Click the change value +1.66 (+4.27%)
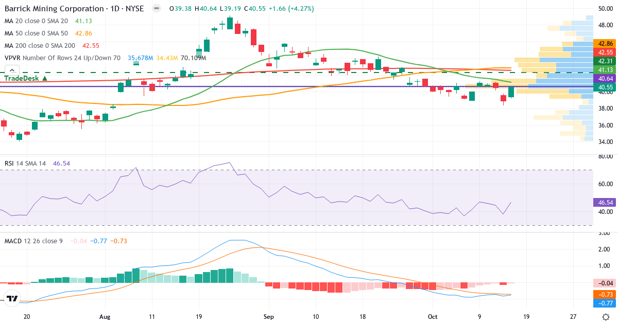This screenshot has height=324, width=618. click(291, 9)
